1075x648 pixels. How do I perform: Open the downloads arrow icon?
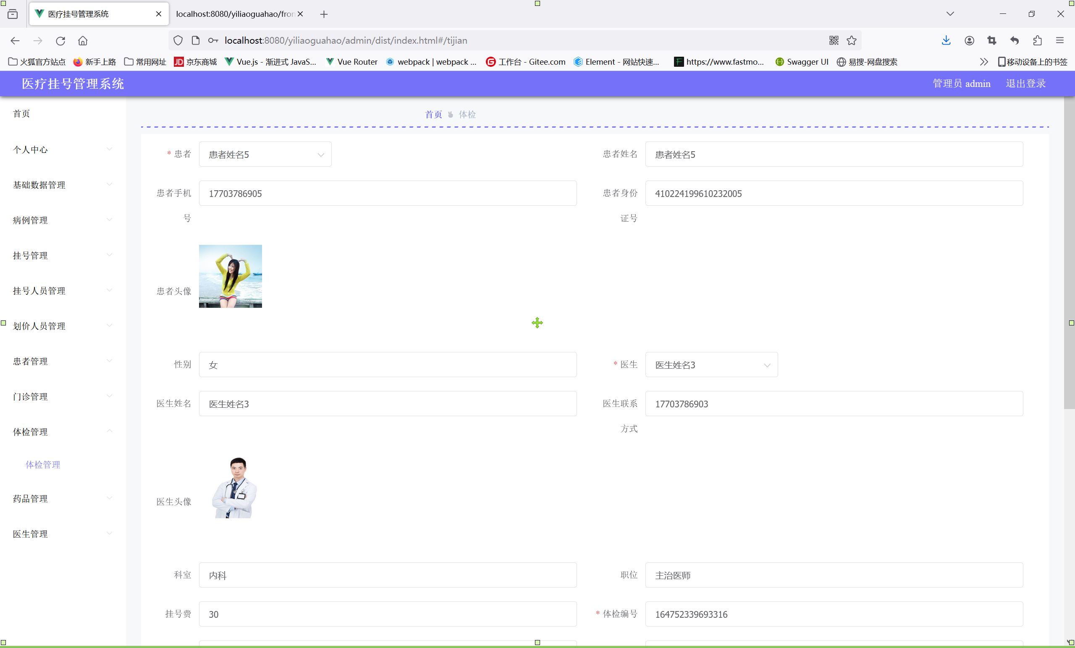point(946,41)
